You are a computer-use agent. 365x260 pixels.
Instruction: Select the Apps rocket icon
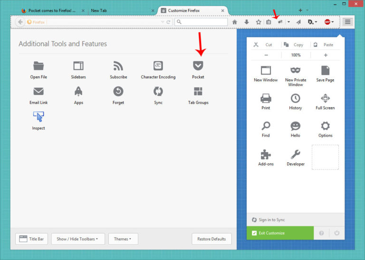pyautogui.click(x=78, y=91)
